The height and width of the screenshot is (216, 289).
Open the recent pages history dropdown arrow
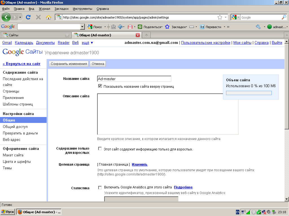tap(20, 17)
